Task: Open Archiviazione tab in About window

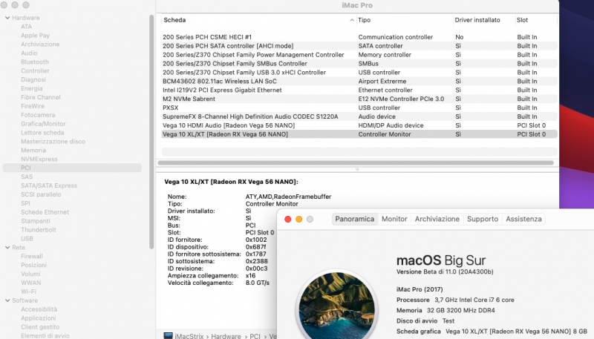Action: 437,219
